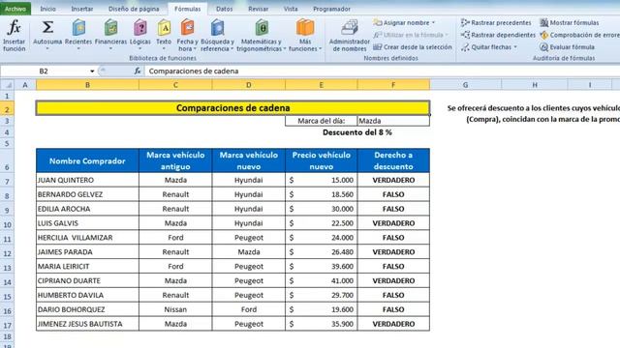
Task: Click Rastrear precedentes
Action: click(496, 23)
